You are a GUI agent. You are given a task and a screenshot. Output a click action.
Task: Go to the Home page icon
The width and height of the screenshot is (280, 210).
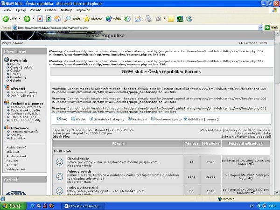[x=57, y=19]
